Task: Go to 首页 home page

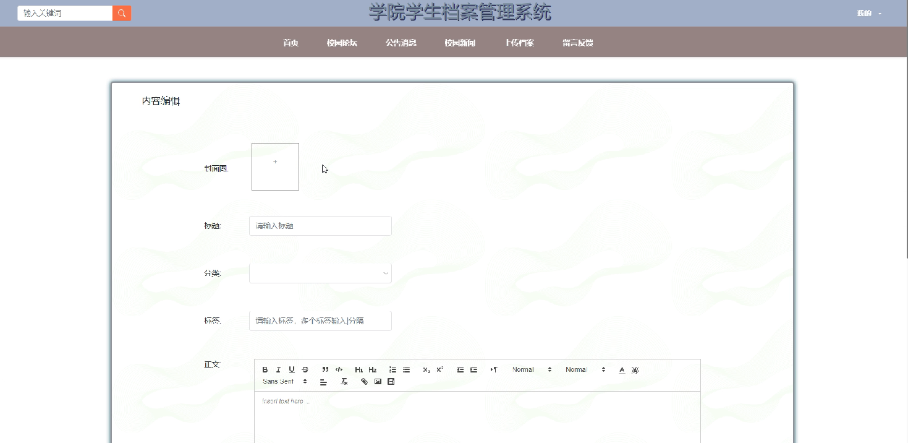Action: pos(291,43)
